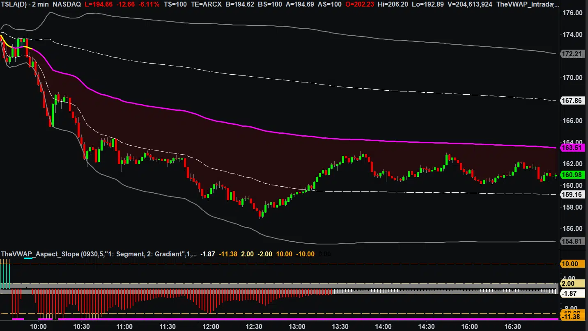Click the -6.11% percent change value

click(x=149, y=5)
